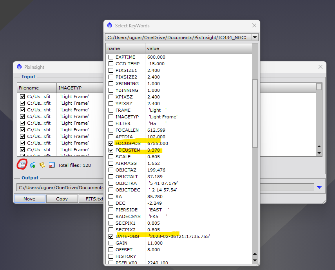
Task: Click the yellow add folders icon
Action: coord(42,165)
